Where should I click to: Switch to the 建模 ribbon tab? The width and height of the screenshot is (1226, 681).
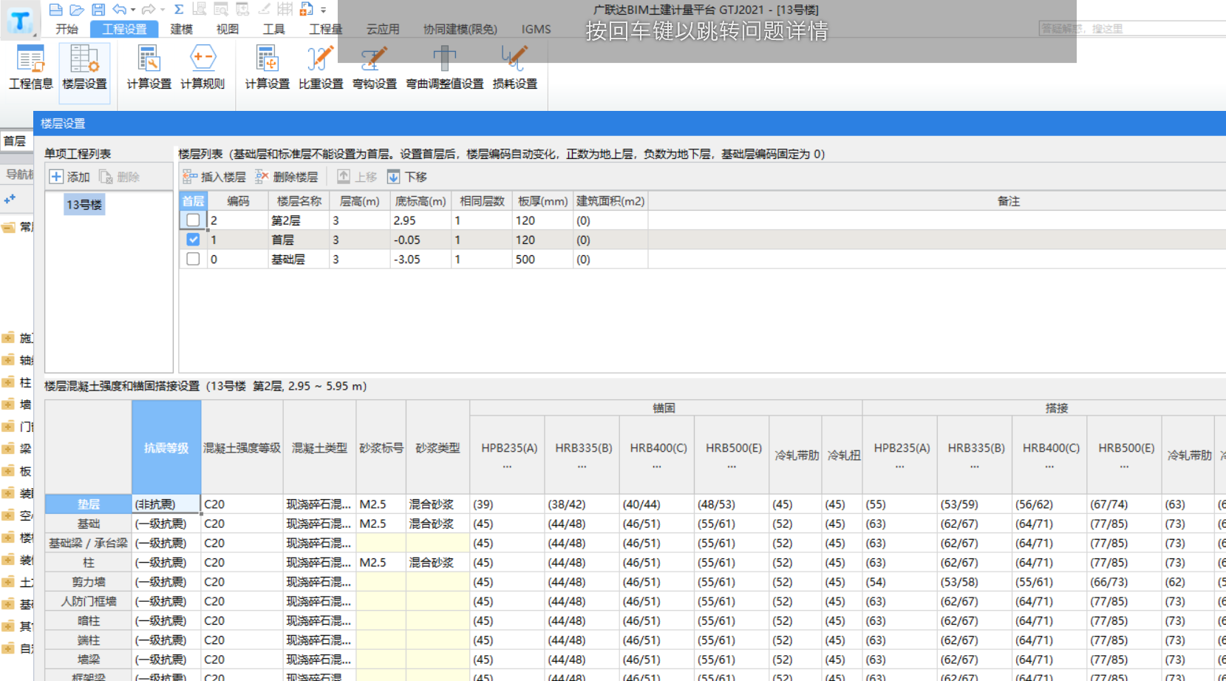pos(181,29)
